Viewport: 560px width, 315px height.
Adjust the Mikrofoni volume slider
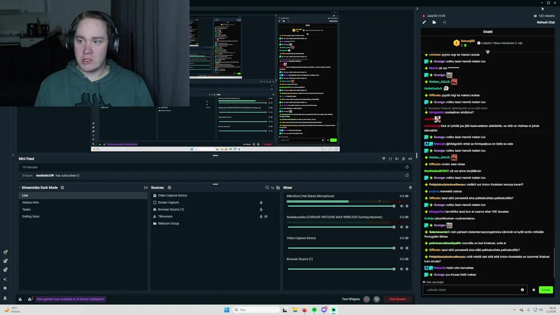341,206
